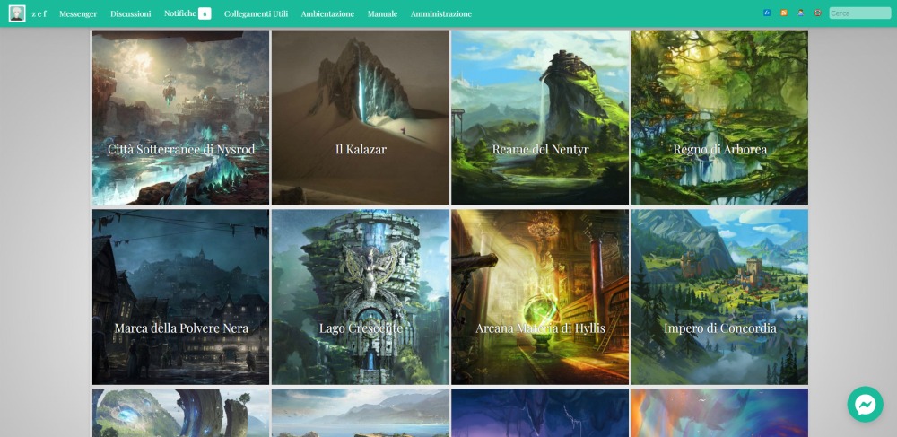This screenshot has height=437, width=897.
Task: Open the orange RSS feed icon
Action: click(x=784, y=13)
